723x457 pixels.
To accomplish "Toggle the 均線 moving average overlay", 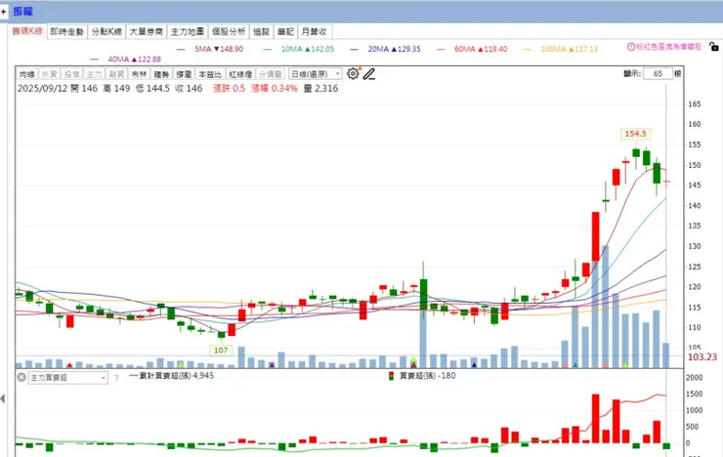I will 27,74.
